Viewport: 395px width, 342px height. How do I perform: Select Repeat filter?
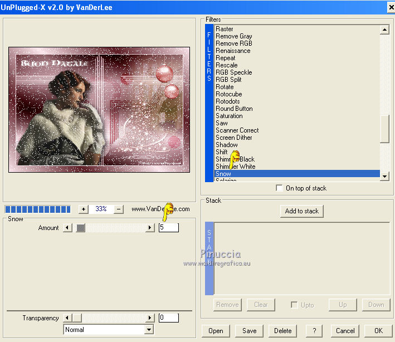click(x=297, y=58)
